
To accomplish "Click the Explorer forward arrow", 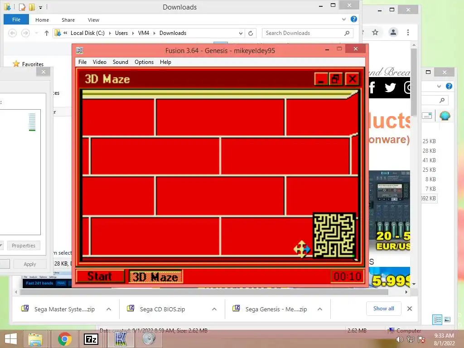I will click(25, 33).
